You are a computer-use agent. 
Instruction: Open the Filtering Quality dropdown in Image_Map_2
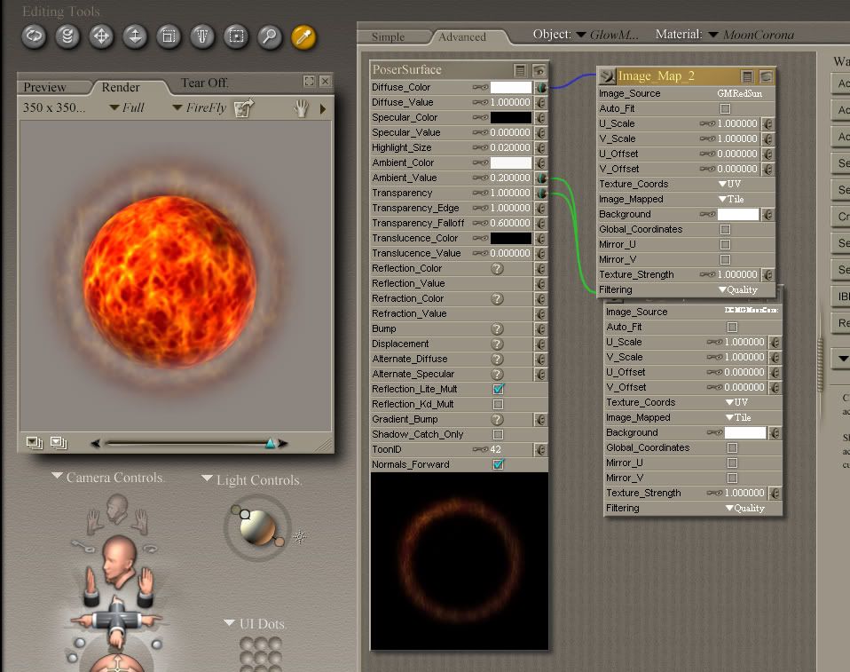[737, 289]
